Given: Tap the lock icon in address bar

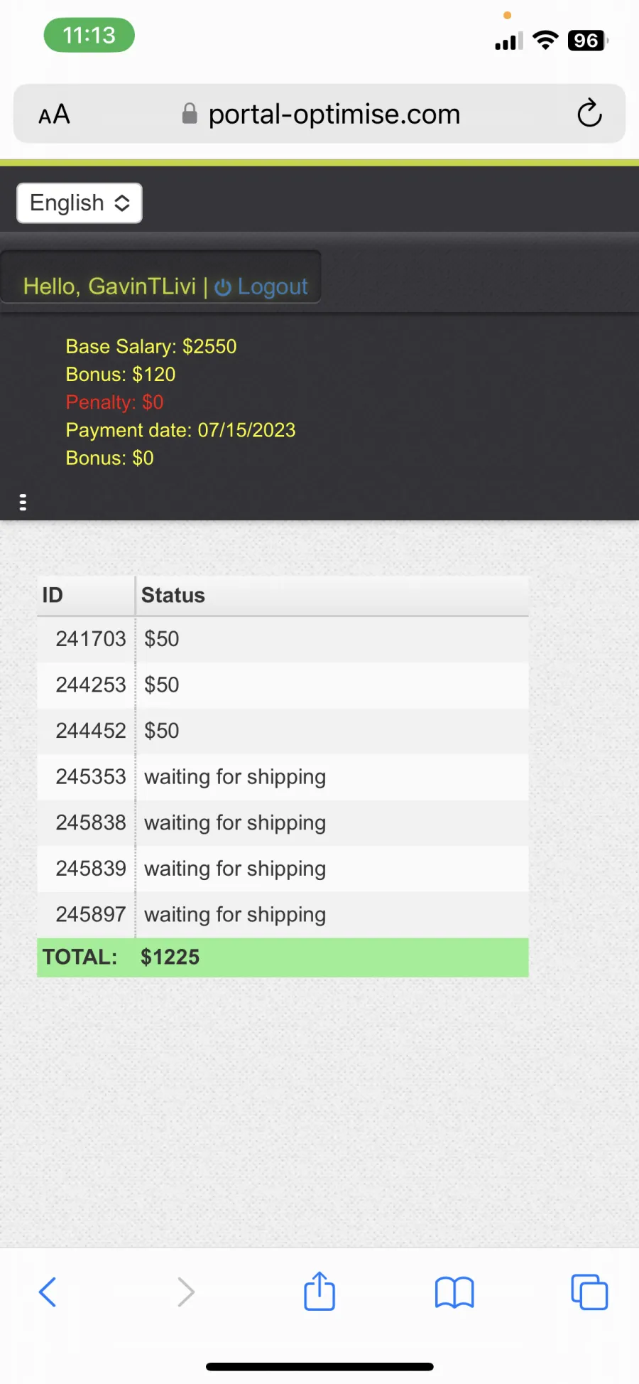Looking at the screenshot, I should point(189,114).
